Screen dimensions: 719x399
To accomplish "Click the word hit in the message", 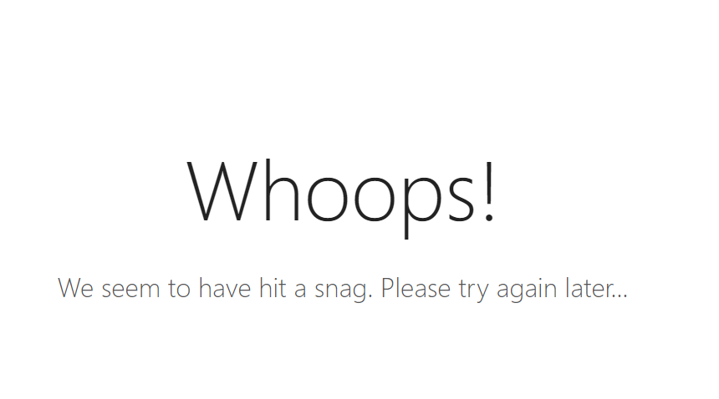I will coord(273,288).
